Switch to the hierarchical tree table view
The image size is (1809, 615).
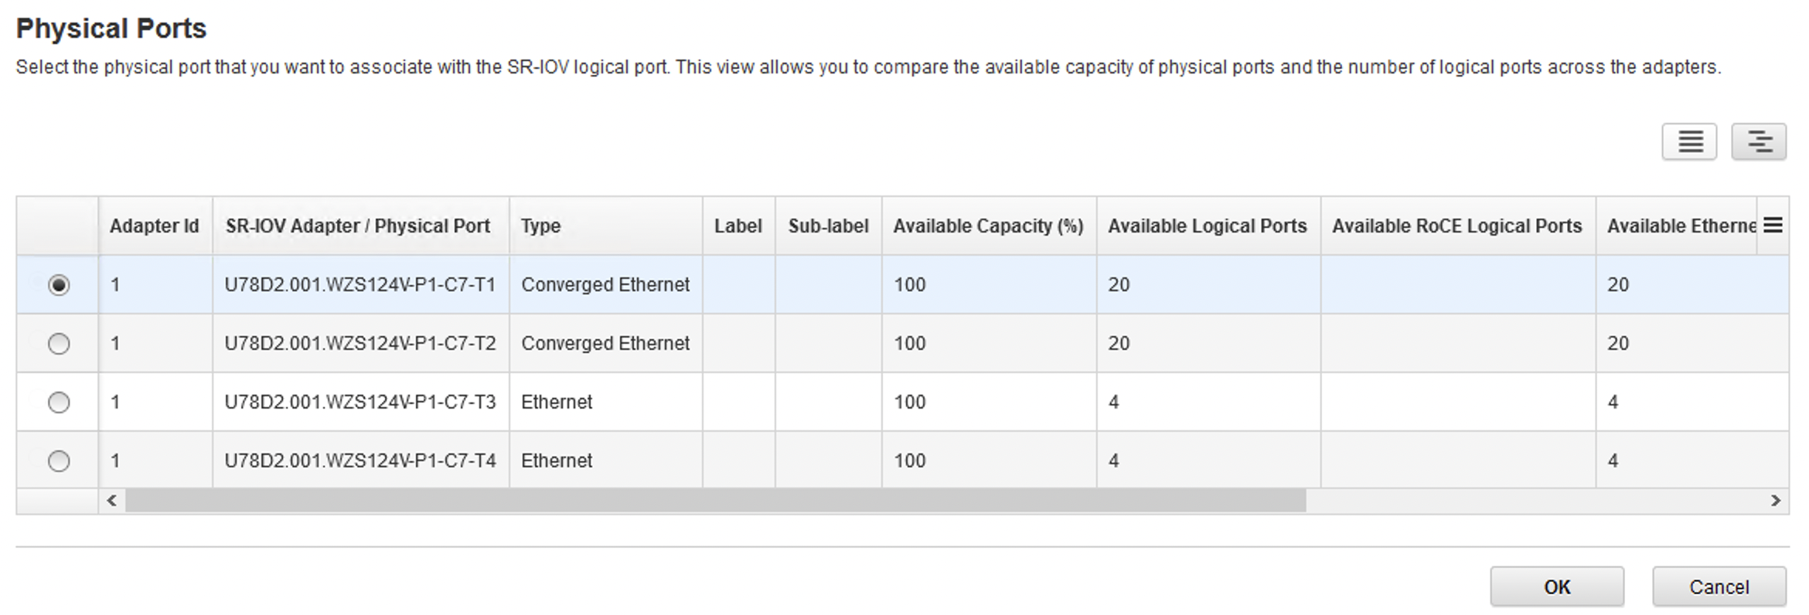point(1758,141)
